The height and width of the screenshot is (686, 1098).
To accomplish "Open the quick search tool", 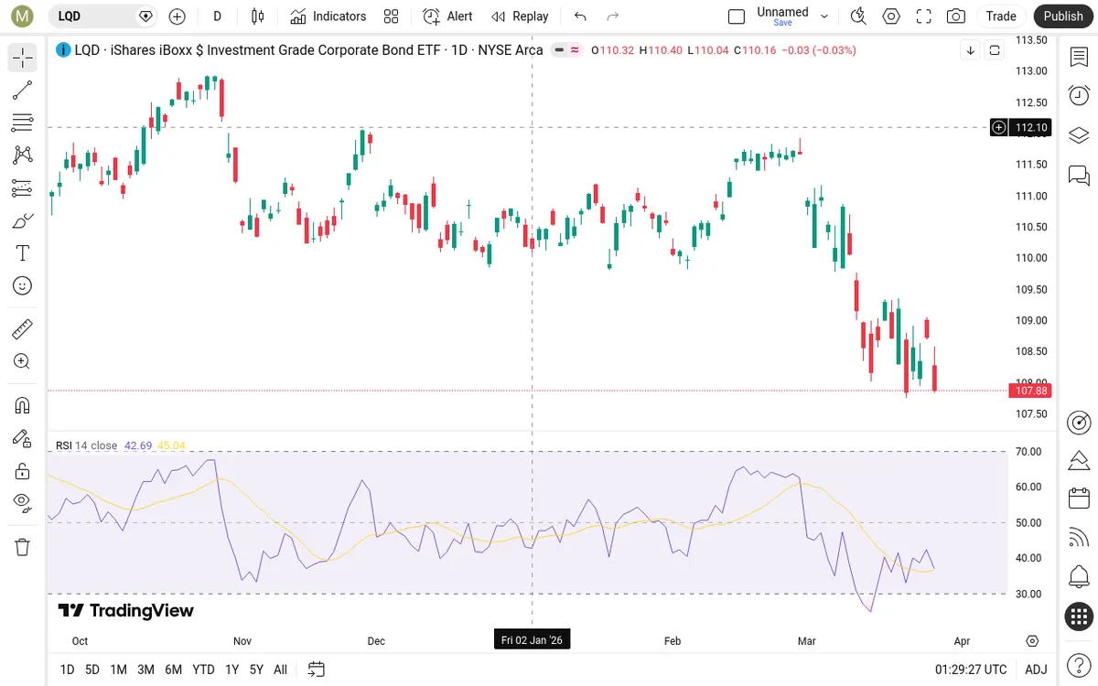I will 858,16.
